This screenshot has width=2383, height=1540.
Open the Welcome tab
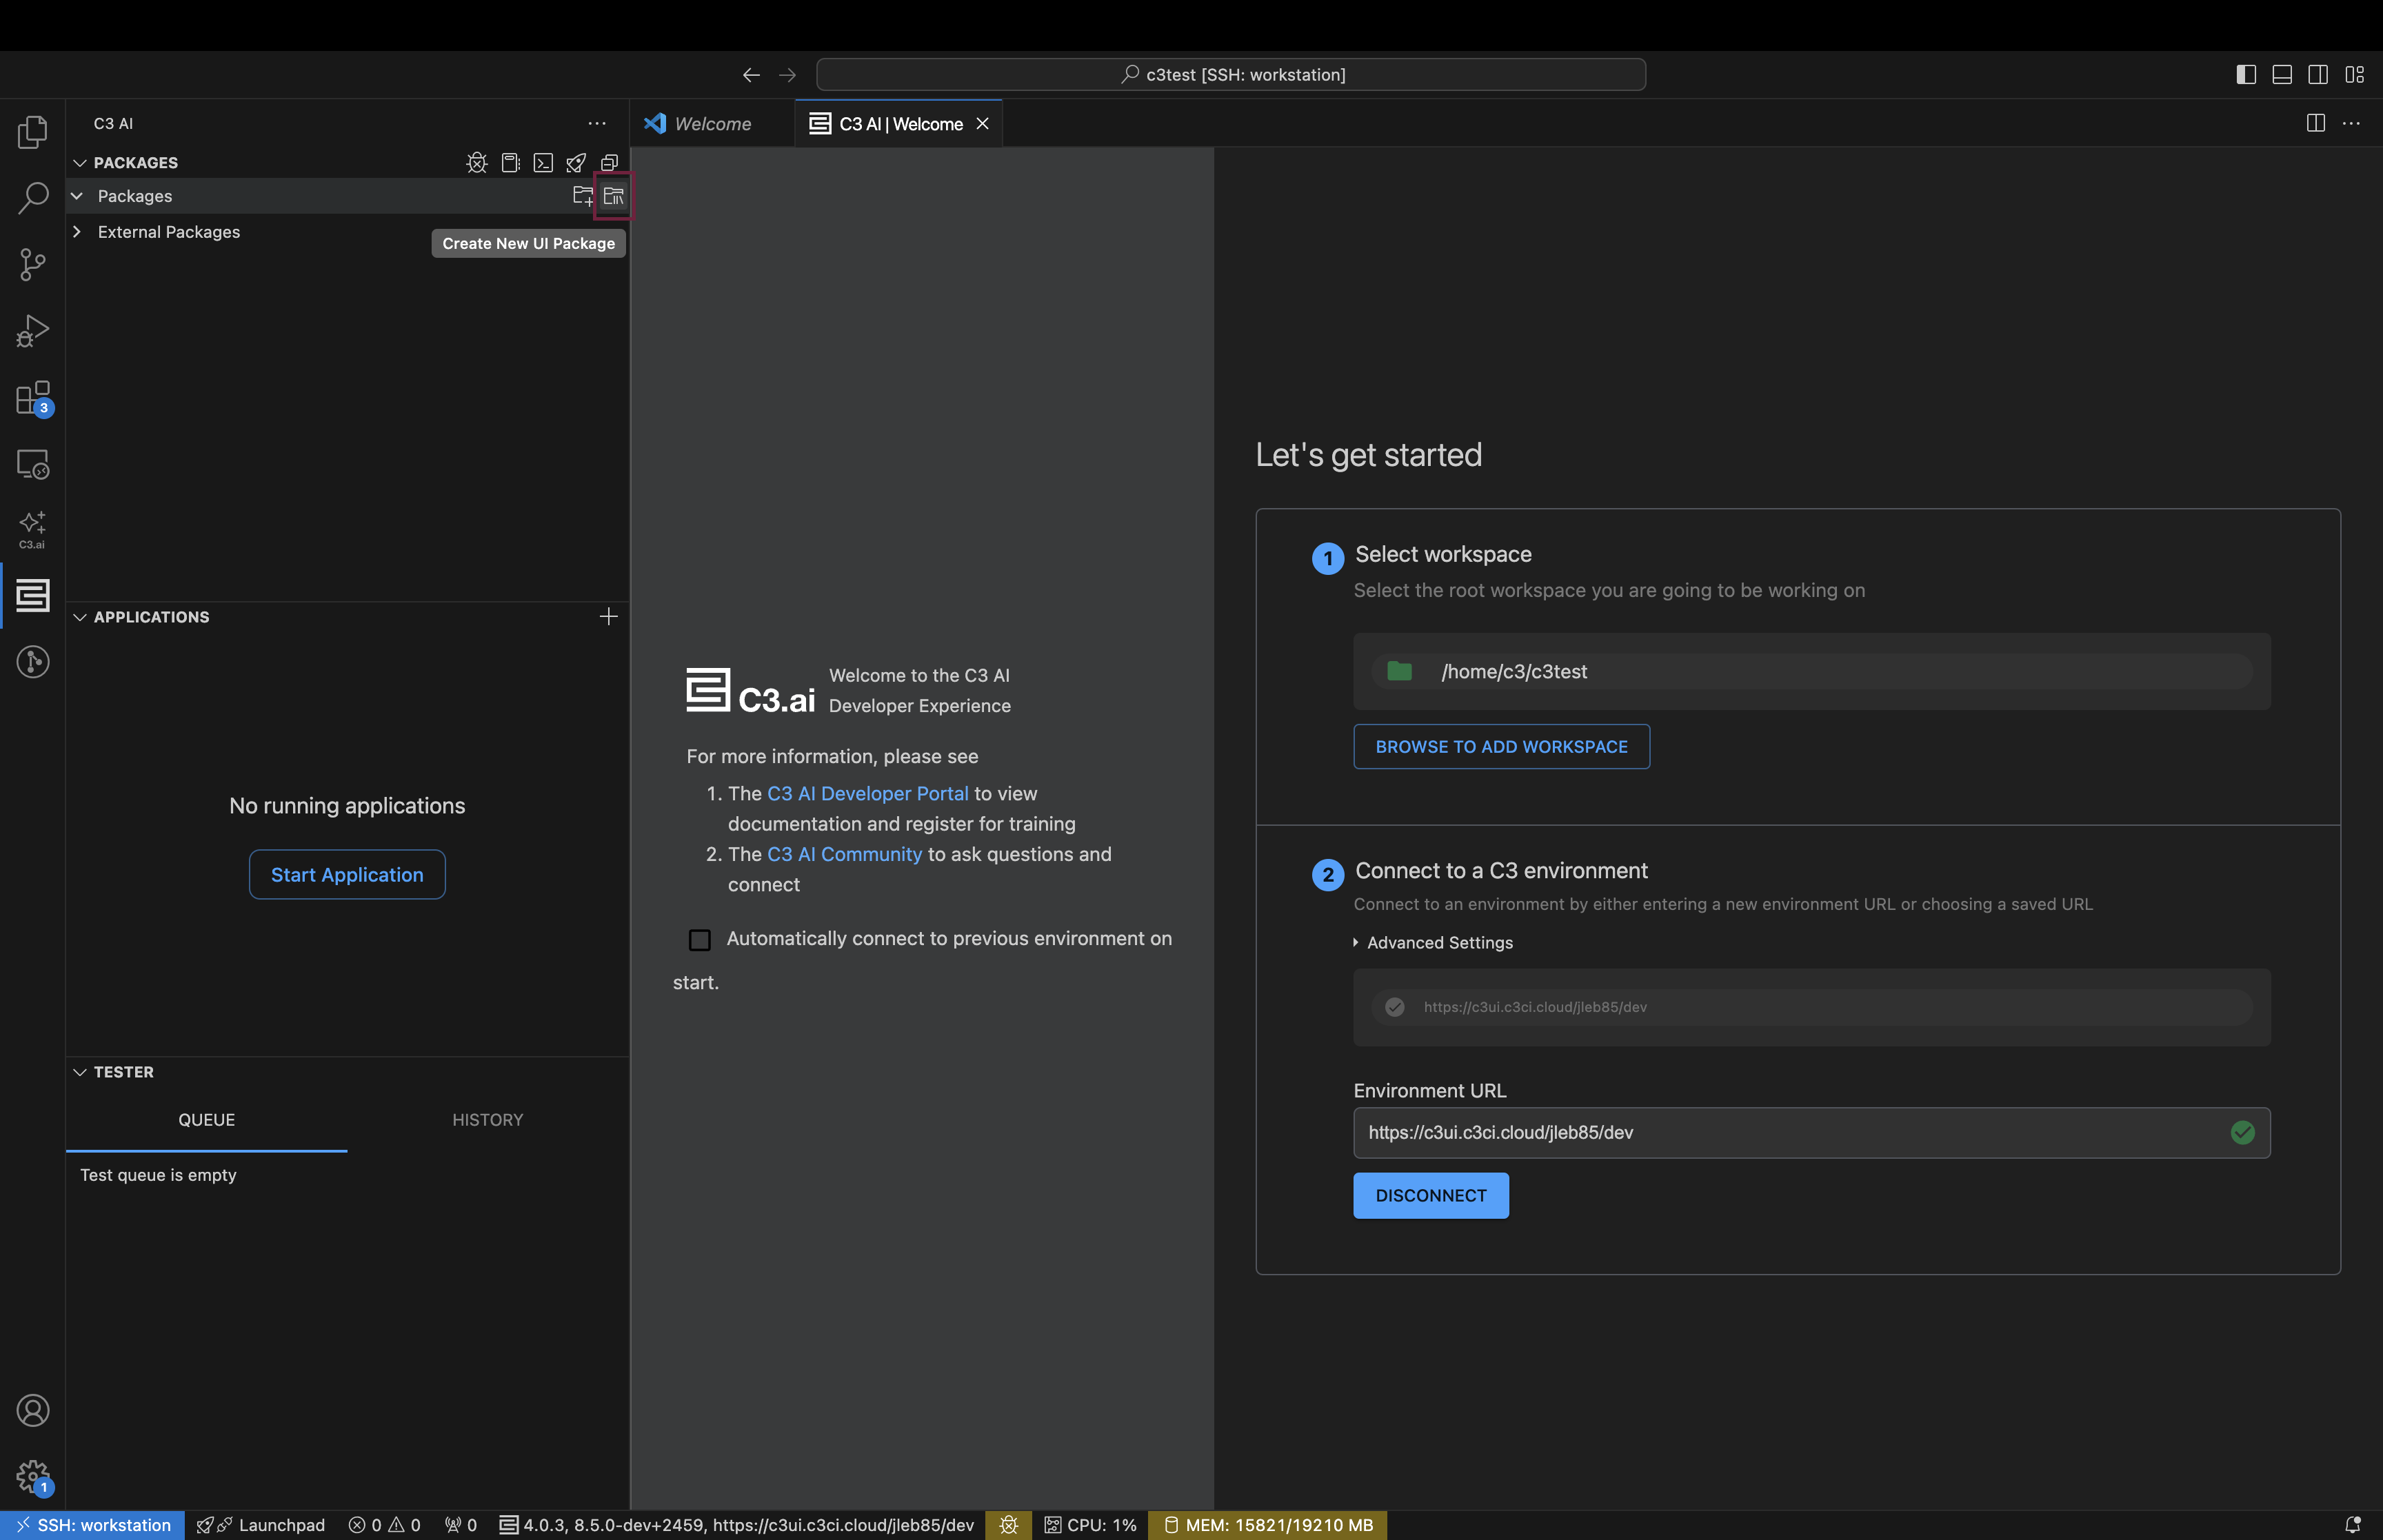point(712,123)
